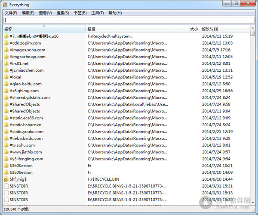Select folder icon of #s8.qhimg.com
The image size is (258, 215).
[6, 91]
